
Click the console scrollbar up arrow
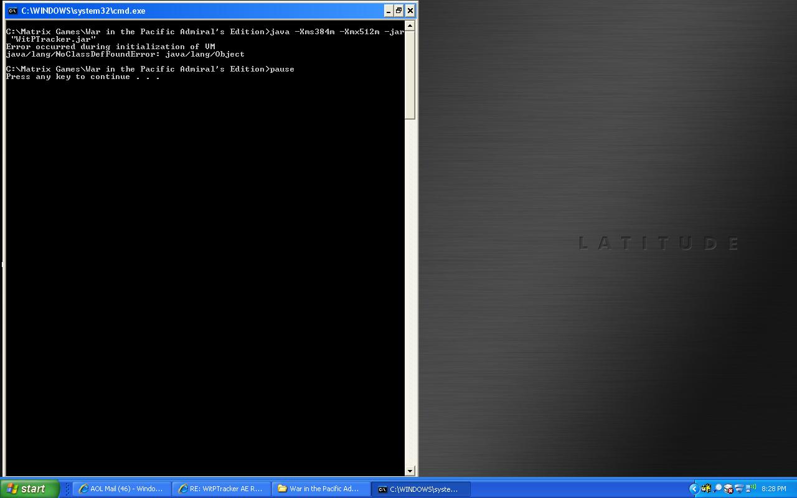click(x=410, y=26)
